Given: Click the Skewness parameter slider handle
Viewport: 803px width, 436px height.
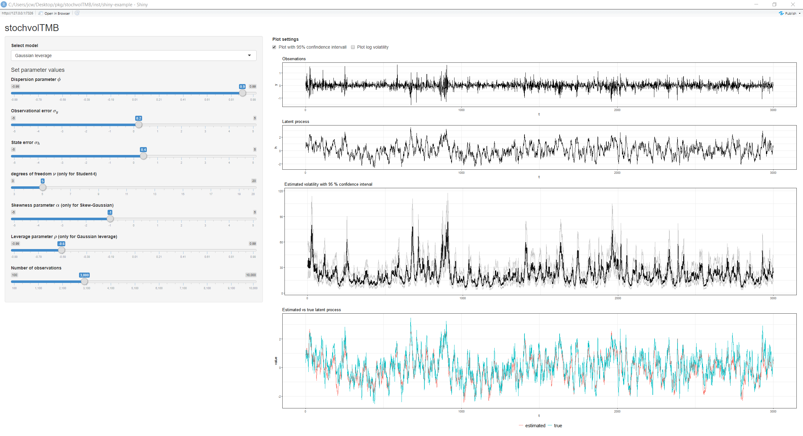Looking at the screenshot, I should tap(110, 219).
